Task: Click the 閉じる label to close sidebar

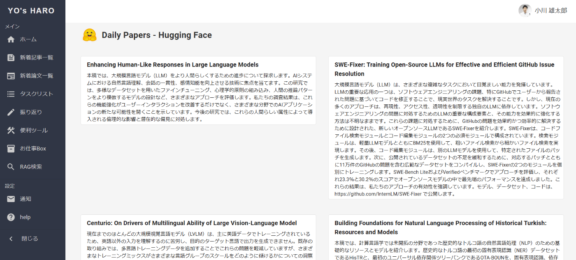Action: 30,239
